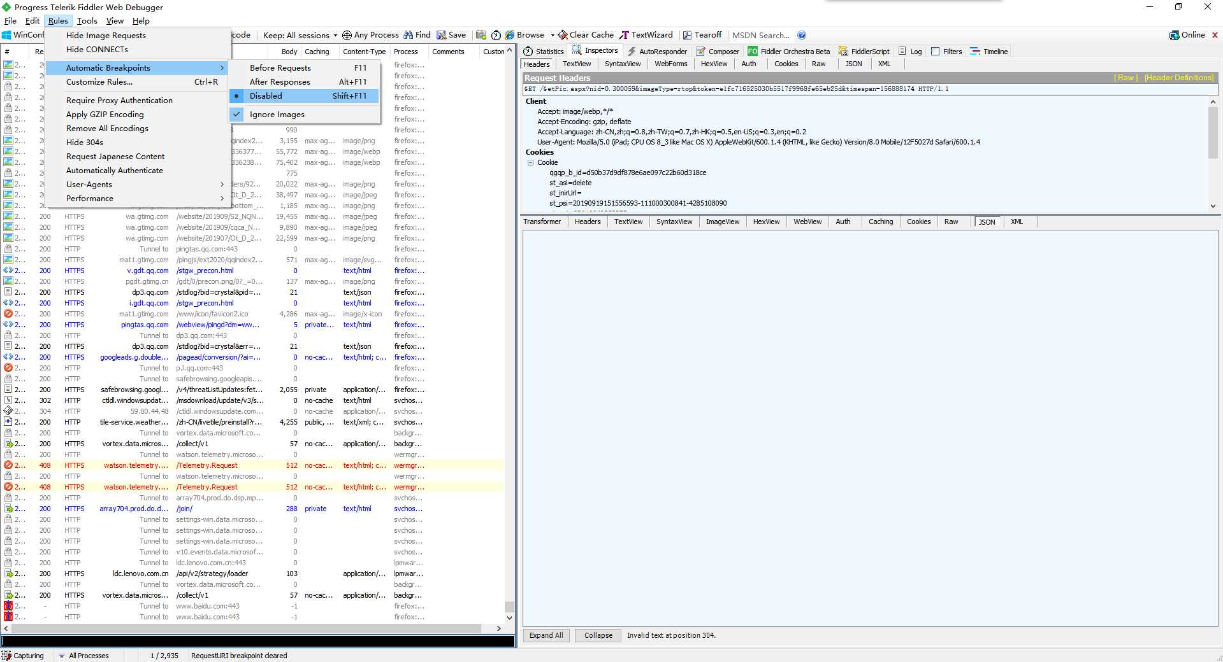Viewport: 1223px width, 662px height.
Task: Open the Log tab
Action: pos(910,52)
